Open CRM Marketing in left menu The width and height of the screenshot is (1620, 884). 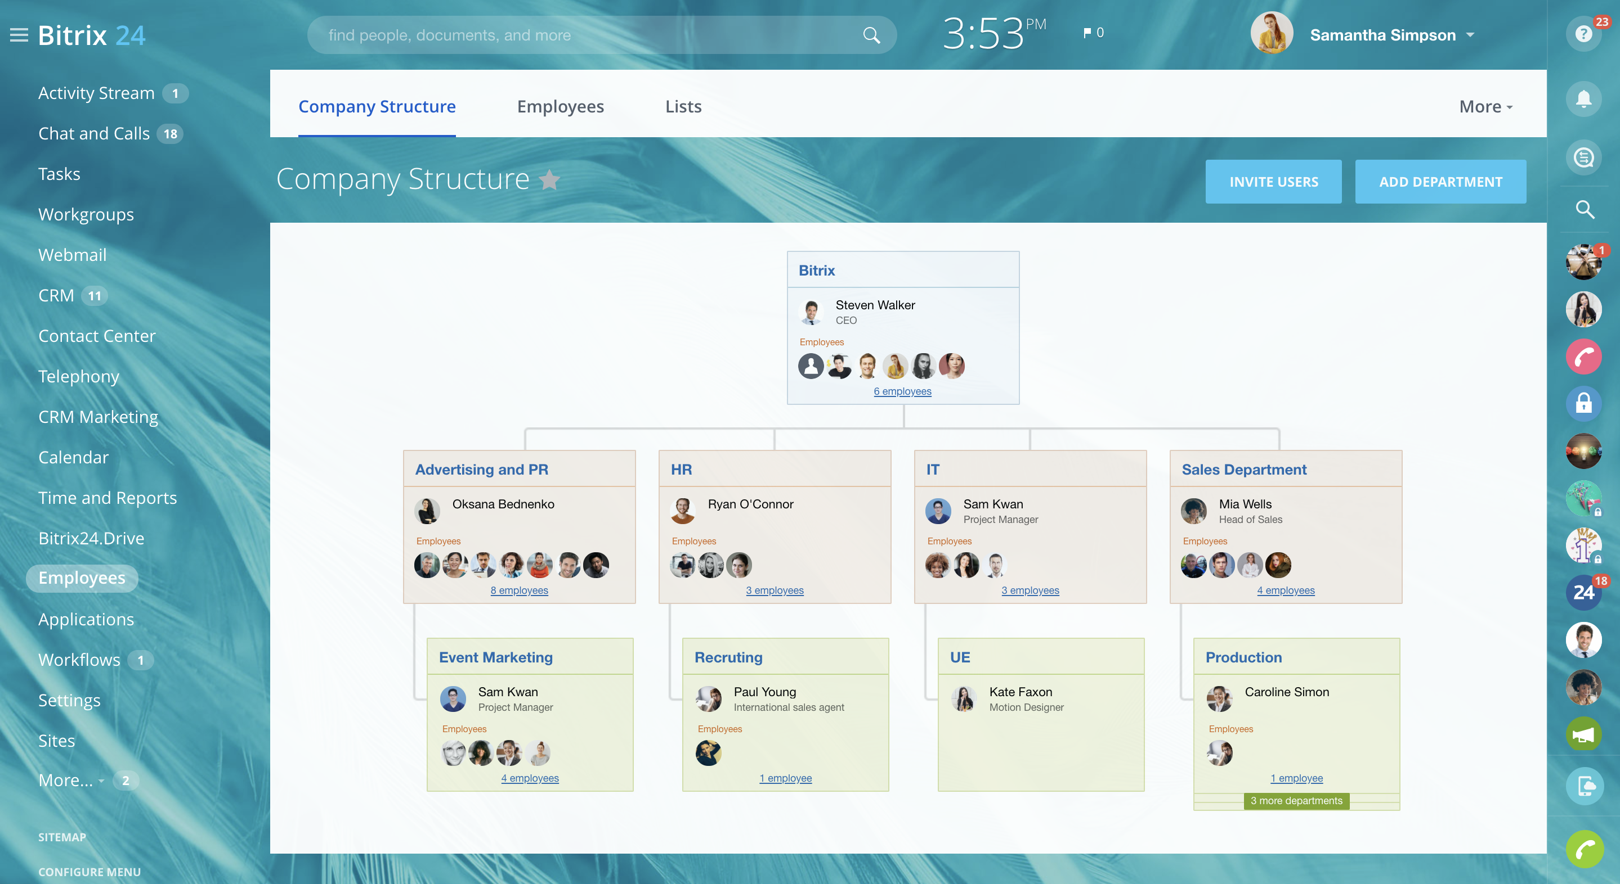[x=98, y=417]
